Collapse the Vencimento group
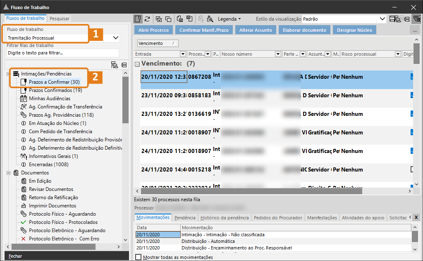Image resolution: width=423 pixels, height=261 pixels. [137, 64]
